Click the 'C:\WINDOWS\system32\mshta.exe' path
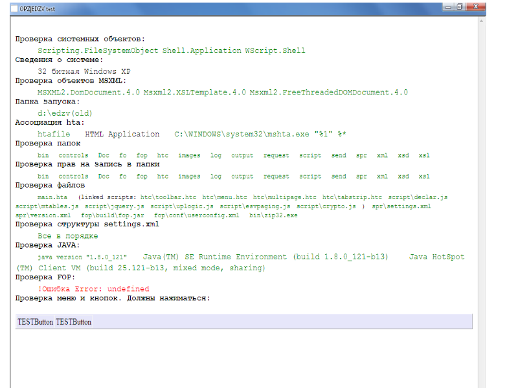Viewport: 518px width, 388px height. coord(242,135)
